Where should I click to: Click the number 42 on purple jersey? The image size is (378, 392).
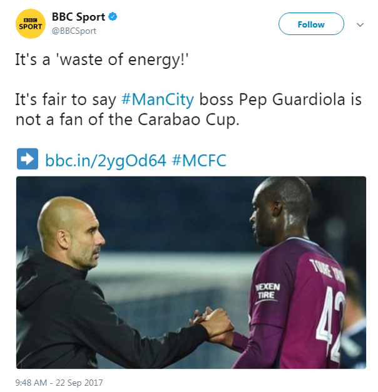[331, 322]
